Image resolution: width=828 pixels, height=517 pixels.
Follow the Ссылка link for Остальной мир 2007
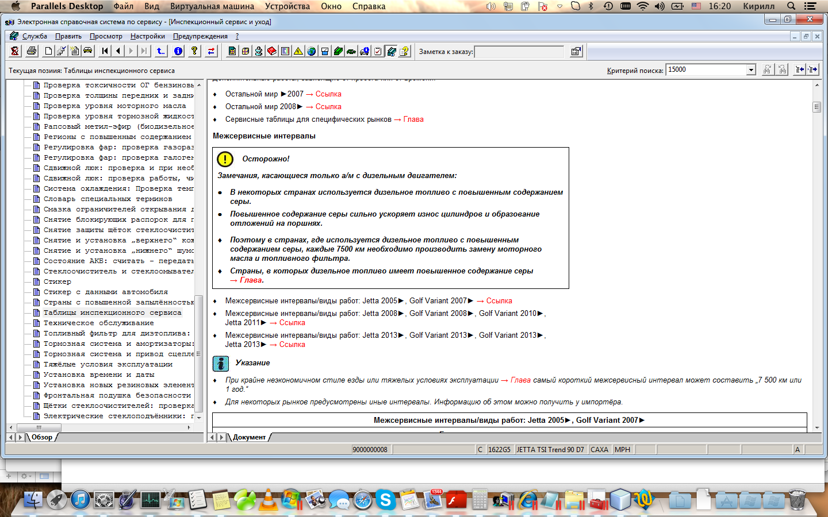(328, 94)
